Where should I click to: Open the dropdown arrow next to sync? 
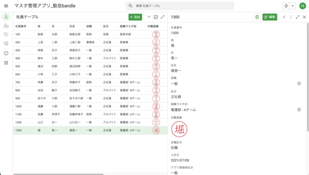(293, 6)
